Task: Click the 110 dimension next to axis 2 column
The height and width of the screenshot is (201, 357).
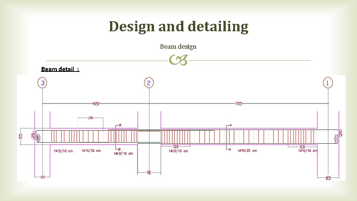Action: pyautogui.click(x=176, y=147)
